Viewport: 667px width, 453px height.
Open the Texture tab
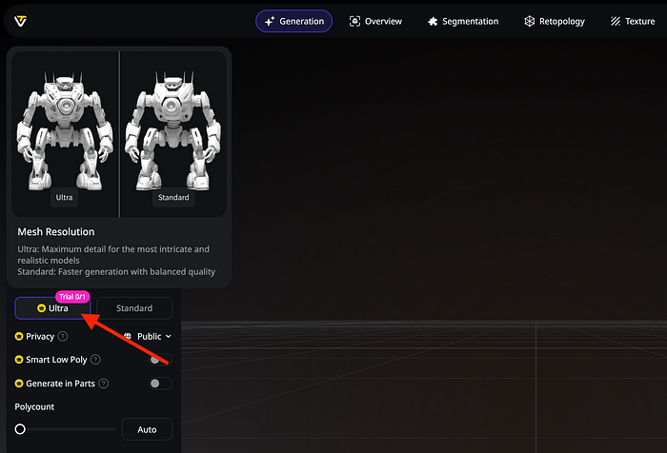[633, 21]
